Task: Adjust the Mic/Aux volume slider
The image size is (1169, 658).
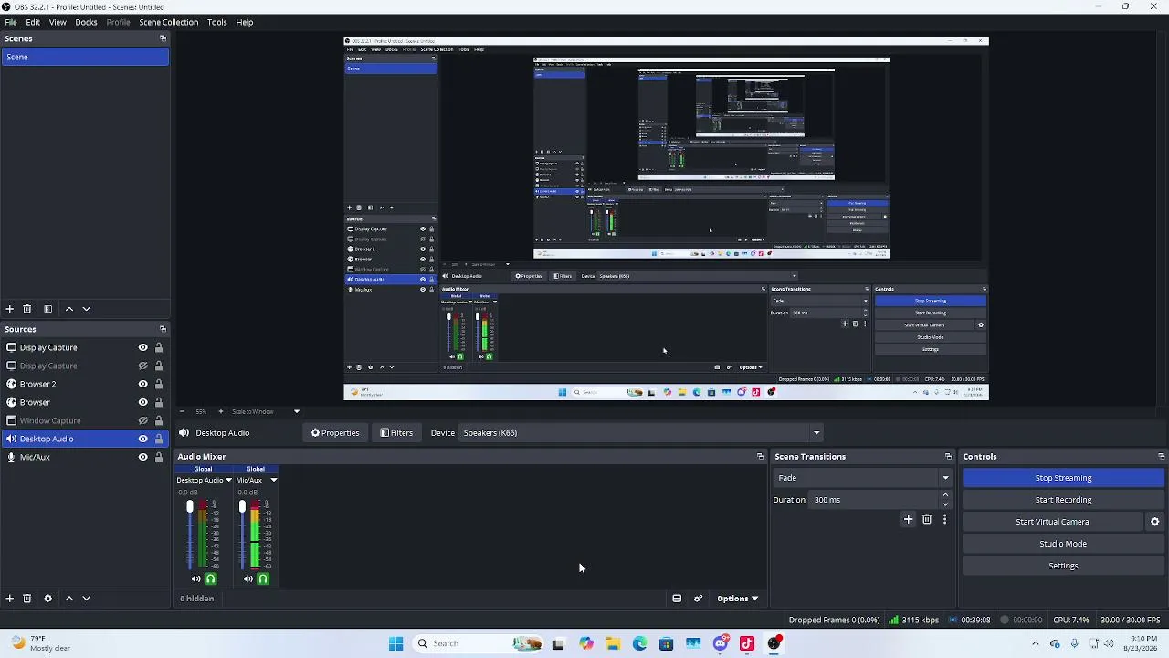Action: pos(242,535)
